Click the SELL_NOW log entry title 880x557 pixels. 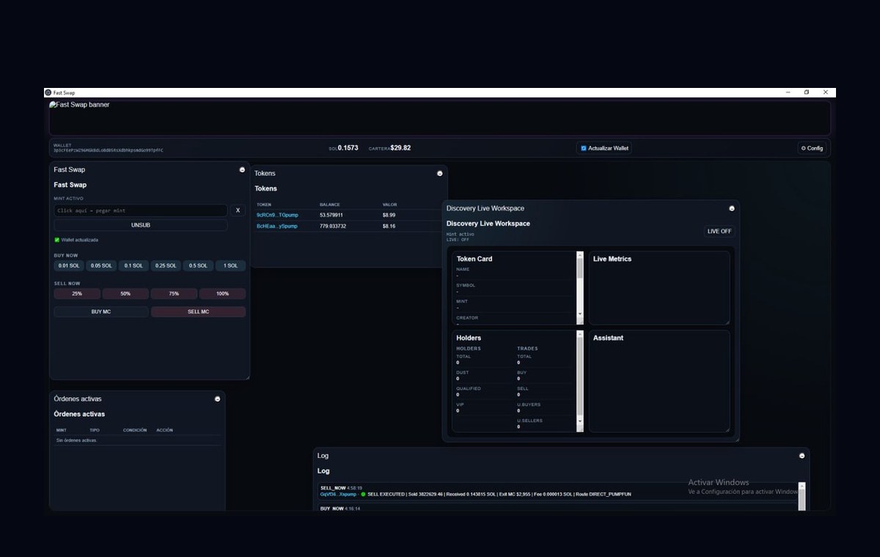pos(333,488)
